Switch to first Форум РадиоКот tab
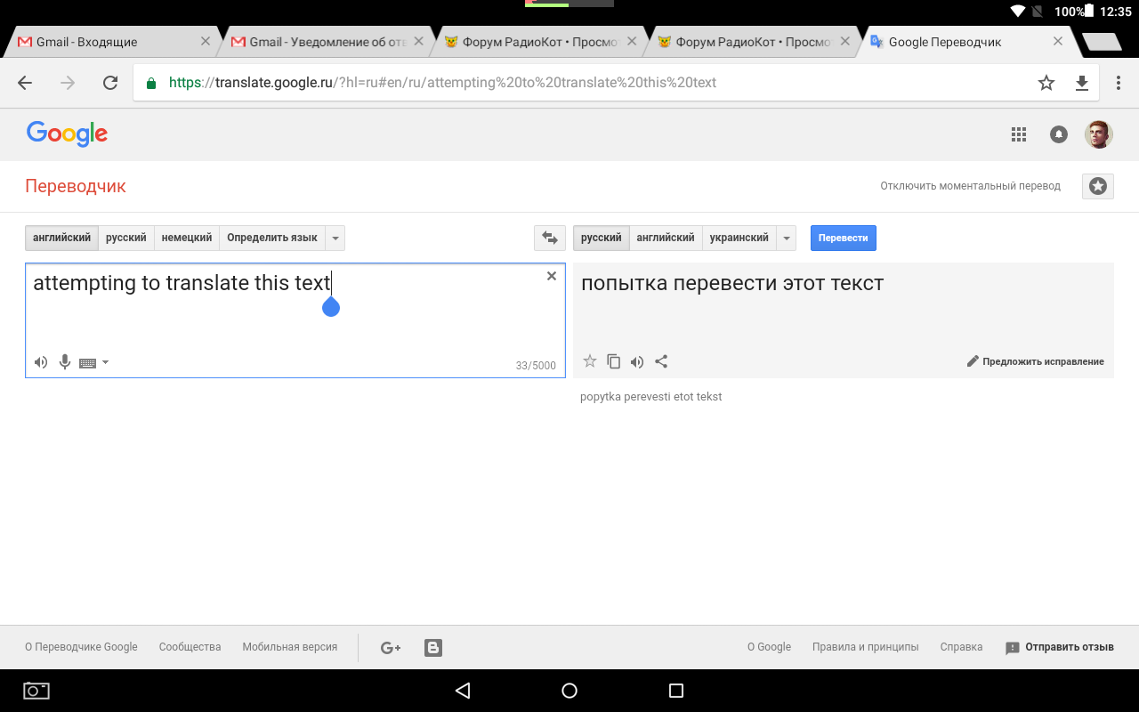 [x=538, y=42]
